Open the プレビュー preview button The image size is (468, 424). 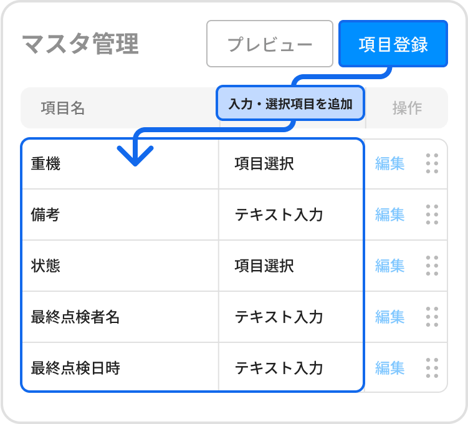[x=270, y=44]
